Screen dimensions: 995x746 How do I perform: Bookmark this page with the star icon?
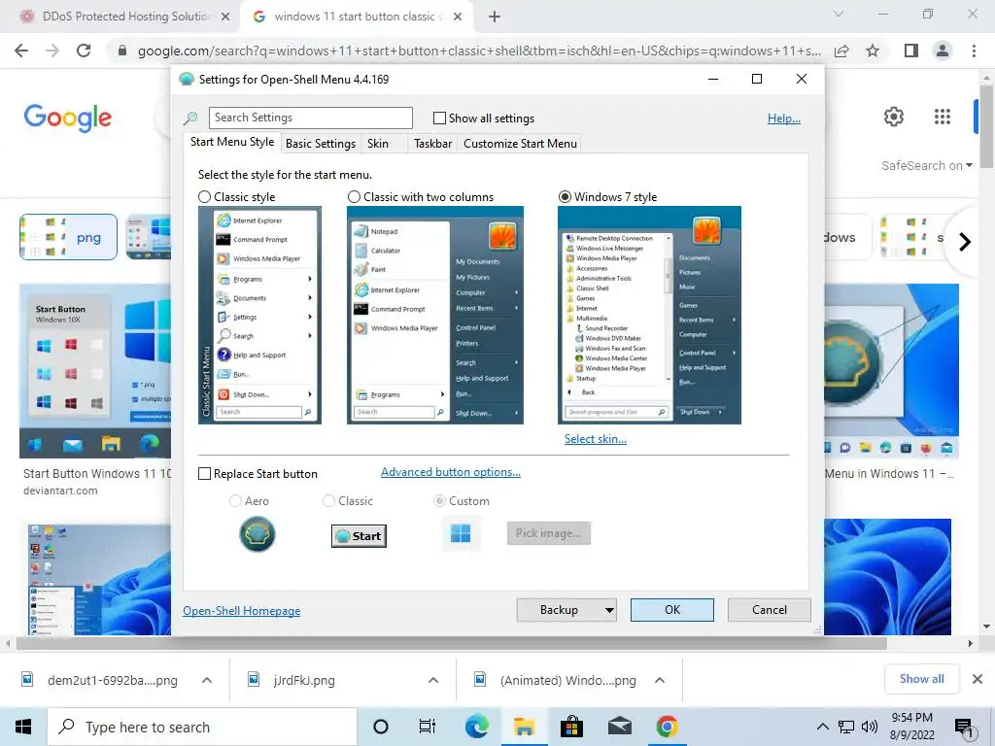tap(873, 51)
